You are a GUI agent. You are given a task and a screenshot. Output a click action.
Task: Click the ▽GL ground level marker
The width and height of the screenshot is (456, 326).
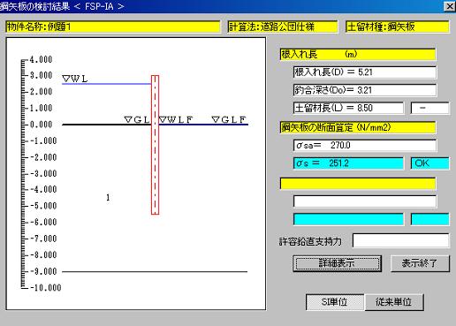click(x=137, y=119)
